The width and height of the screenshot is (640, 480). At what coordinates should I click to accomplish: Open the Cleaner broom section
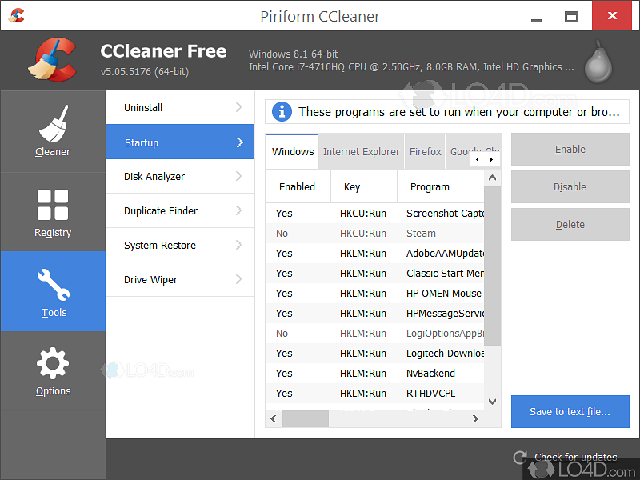tap(53, 132)
